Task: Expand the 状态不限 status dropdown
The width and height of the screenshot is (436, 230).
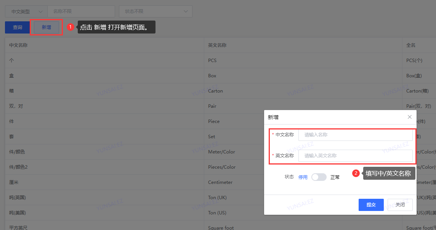Action: [155, 11]
